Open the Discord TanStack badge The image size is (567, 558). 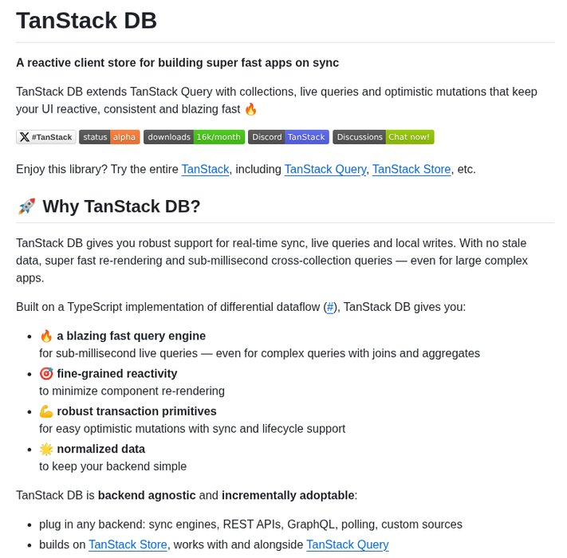[289, 137]
